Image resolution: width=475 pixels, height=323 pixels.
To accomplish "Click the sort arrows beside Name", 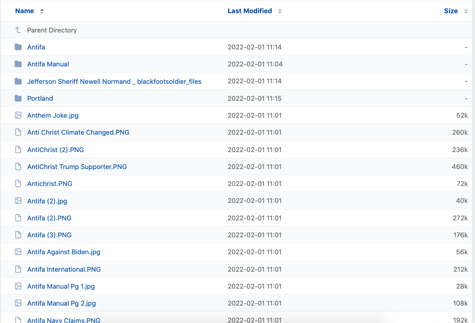I will [x=42, y=11].
